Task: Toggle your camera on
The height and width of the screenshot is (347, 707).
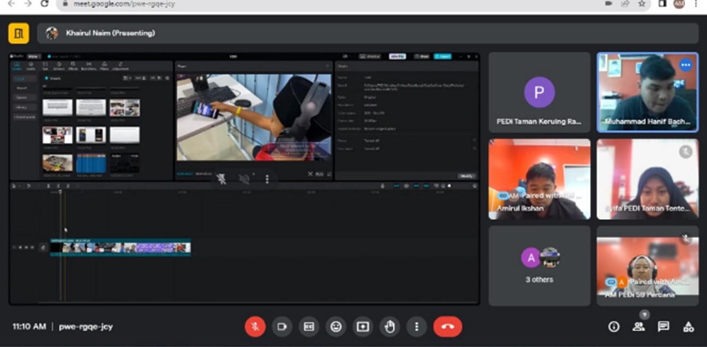Action: (282, 327)
